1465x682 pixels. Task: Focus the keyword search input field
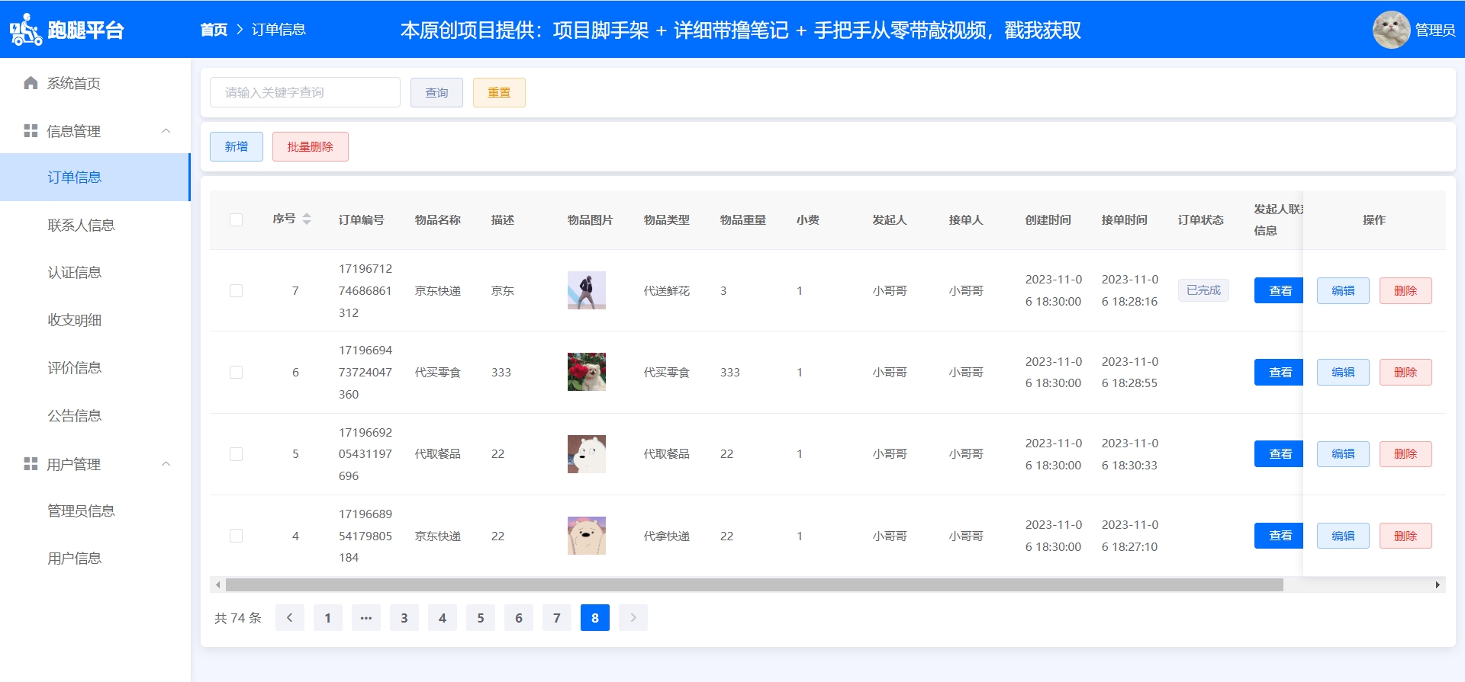(x=305, y=92)
